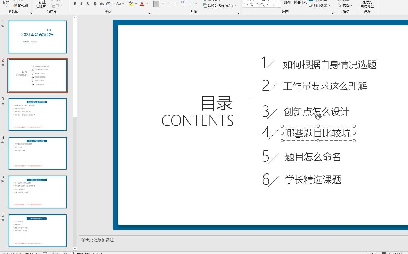Image resolution: width=408 pixels, height=254 pixels.
Task: Click the right middle handle of 哪些题目比较坑
Action: (x=354, y=133)
